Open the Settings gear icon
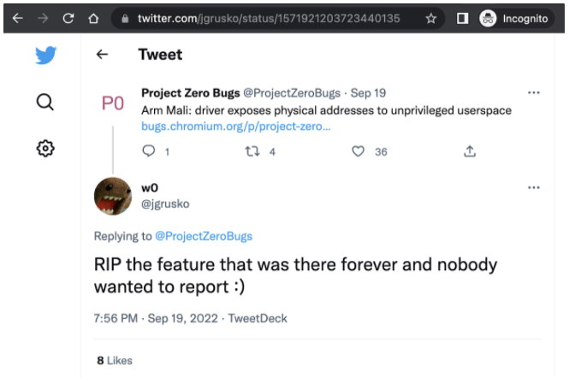569x384 pixels. point(45,149)
